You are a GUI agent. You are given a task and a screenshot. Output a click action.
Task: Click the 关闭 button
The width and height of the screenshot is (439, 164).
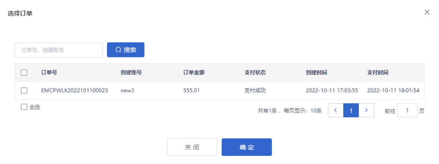192,147
